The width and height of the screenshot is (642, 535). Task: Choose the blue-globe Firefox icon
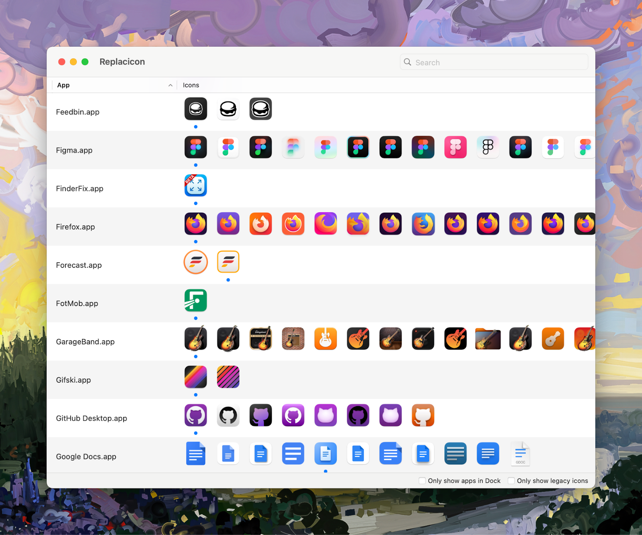[423, 224]
